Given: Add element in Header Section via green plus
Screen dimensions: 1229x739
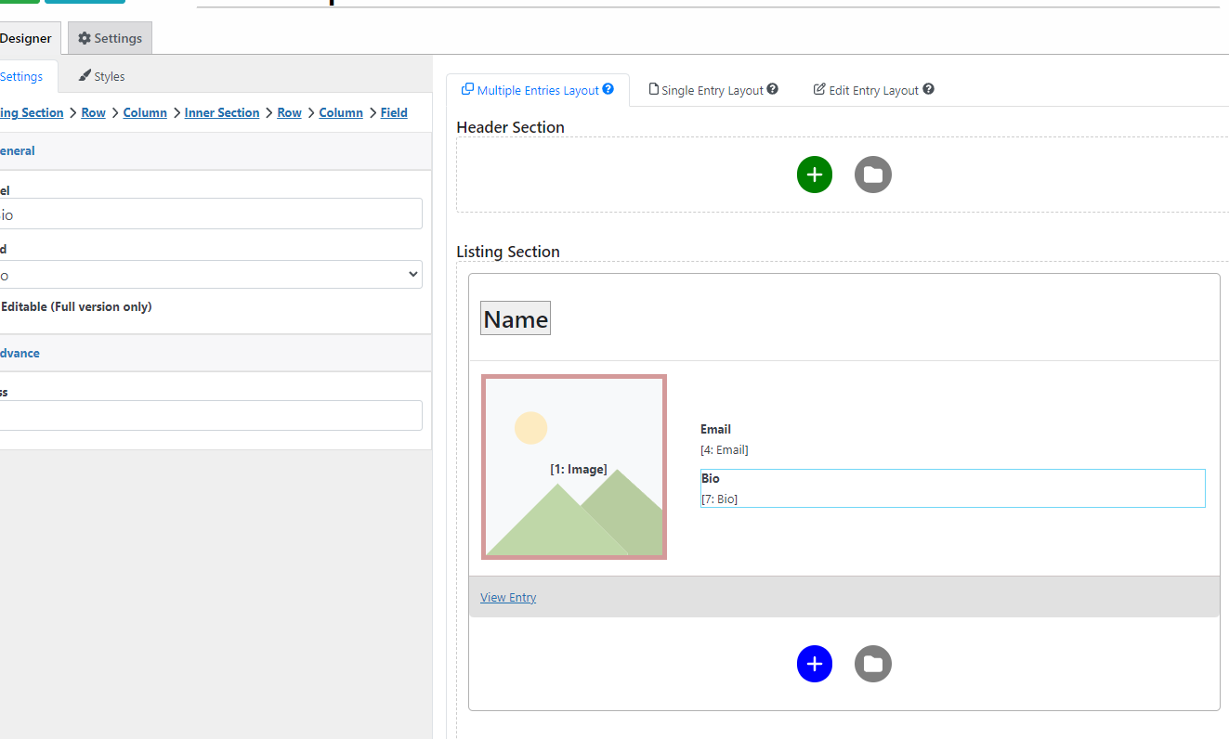Looking at the screenshot, I should point(815,175).
